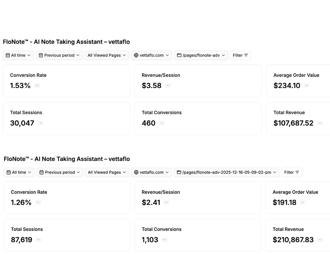Expand the /pages/flonote-adv page path dropdown
This screenshot has width=330, height=254.
(223, 55)
